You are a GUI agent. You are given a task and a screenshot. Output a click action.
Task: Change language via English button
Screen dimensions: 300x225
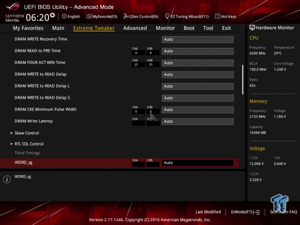pyautogui.click(x=71, y=16)
